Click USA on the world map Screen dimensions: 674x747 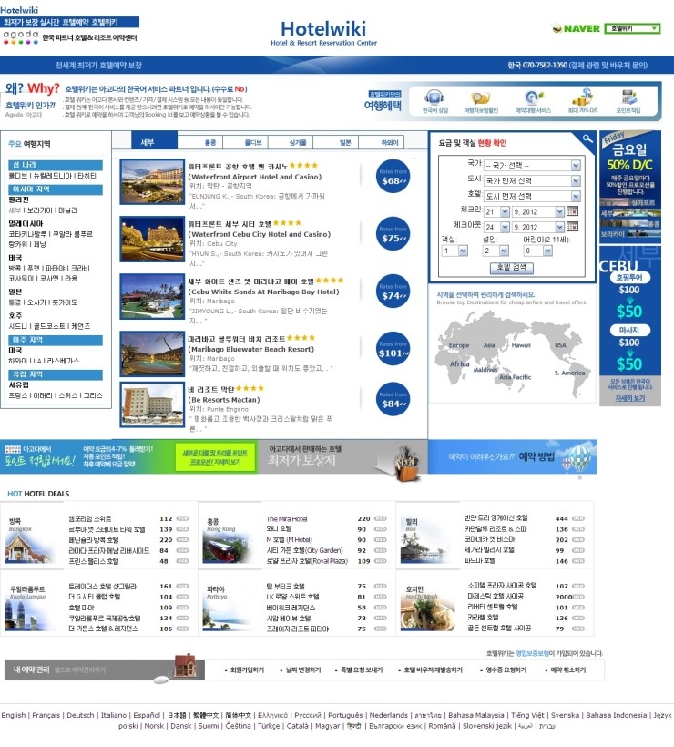tap(560, 345)
